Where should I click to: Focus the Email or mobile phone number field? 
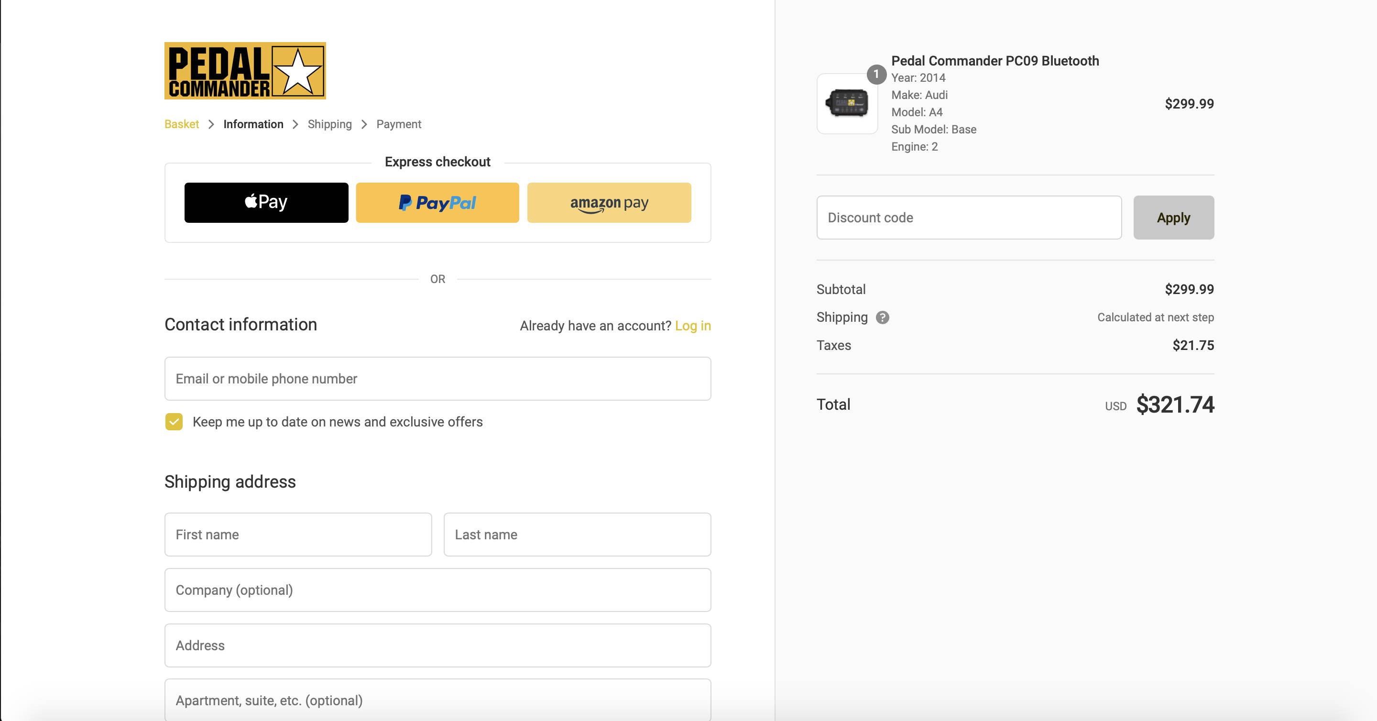point(438,378)
